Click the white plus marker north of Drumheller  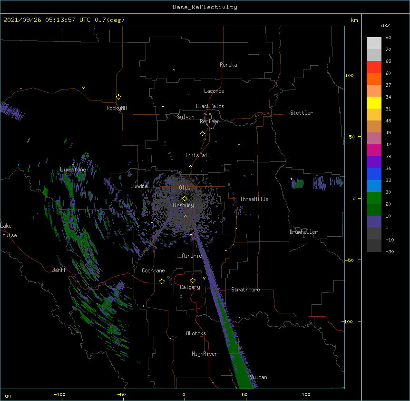291,179
